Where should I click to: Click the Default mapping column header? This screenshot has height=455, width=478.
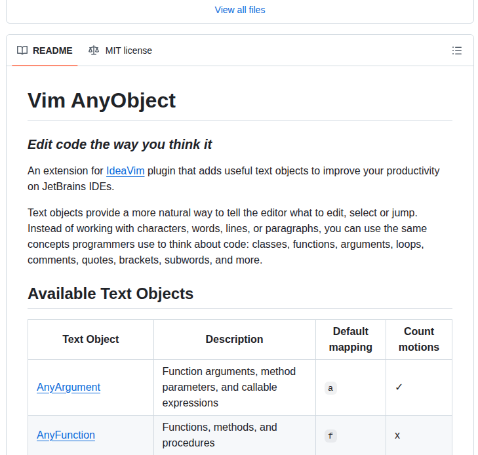click(351, 339)
